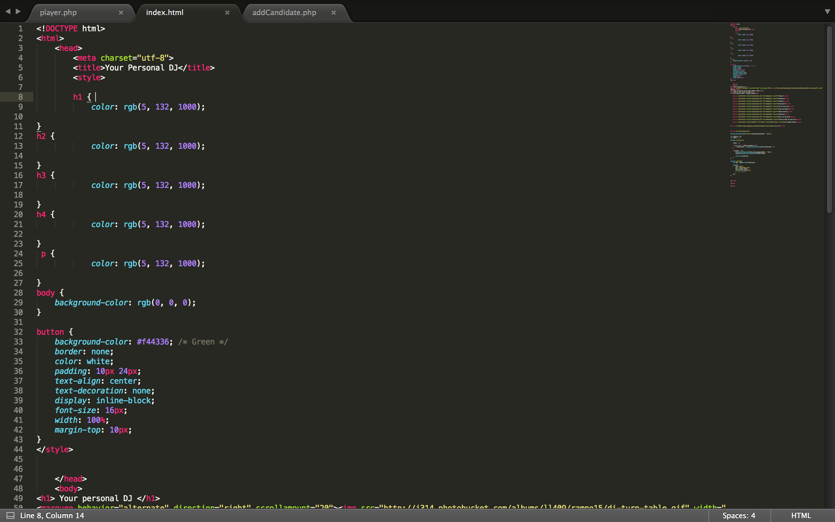Click the body selector on line 28
The image size is (835, 522).
[45, 292]
